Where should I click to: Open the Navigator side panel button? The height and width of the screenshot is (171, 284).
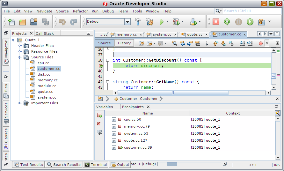pos(6,52)
